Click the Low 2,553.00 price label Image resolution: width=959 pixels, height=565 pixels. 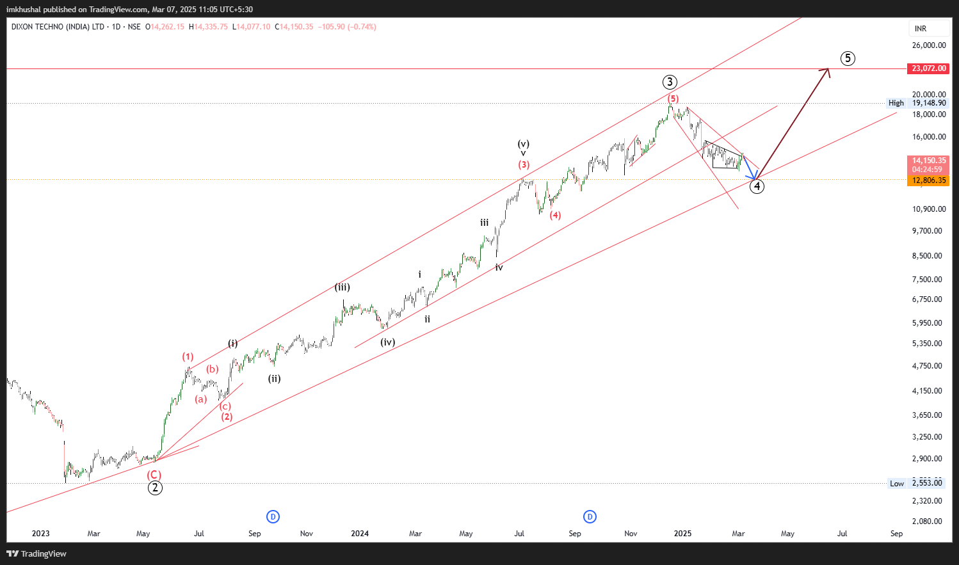(918, 483)
